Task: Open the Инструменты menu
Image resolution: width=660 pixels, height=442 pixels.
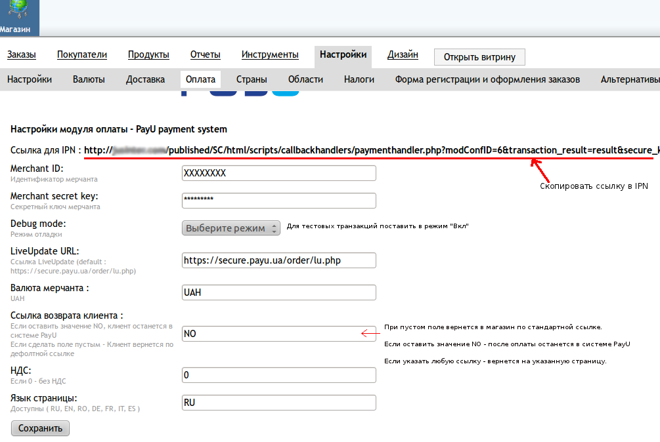Action: pyautogui.click(x=270, y=54)
